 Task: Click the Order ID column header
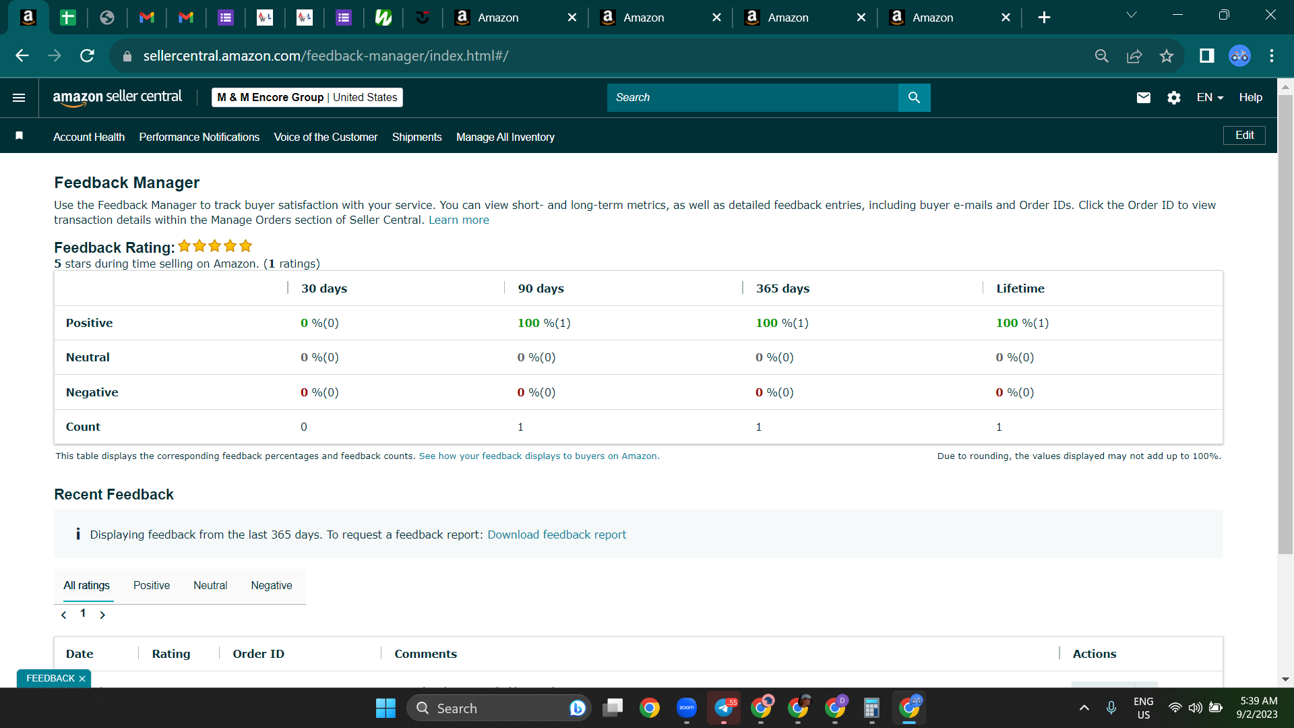click(x=259, y=654)
